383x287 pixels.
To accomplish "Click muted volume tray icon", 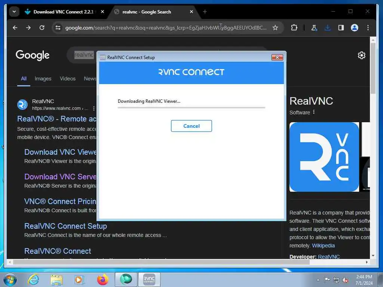I will (x=345, y=280).
